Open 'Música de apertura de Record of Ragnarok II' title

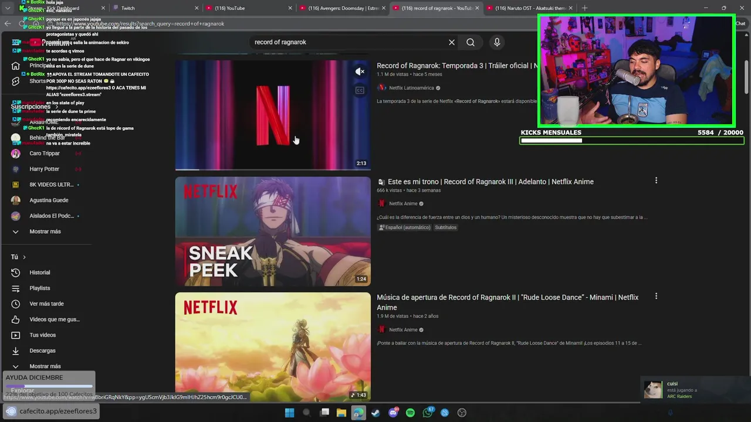tap(508, 302)
